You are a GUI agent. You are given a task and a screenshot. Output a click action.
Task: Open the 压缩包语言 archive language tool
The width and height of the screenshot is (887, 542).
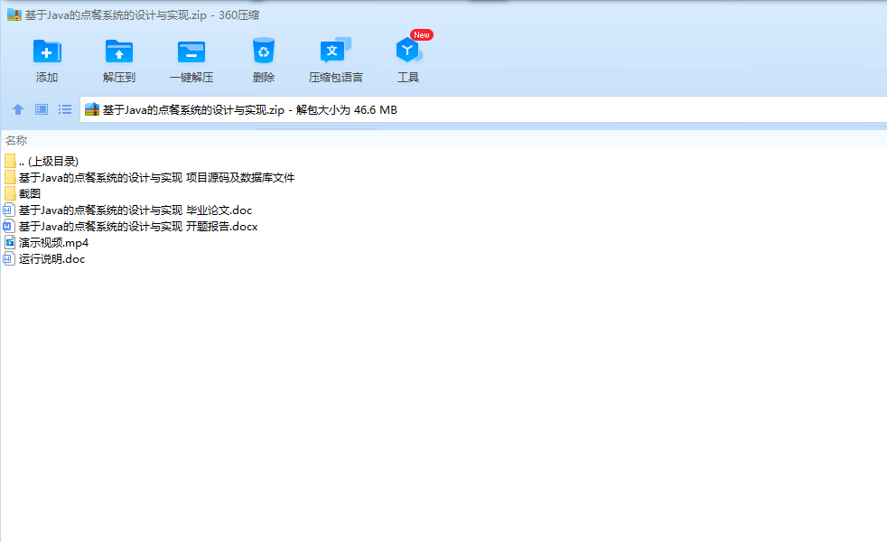335,51
